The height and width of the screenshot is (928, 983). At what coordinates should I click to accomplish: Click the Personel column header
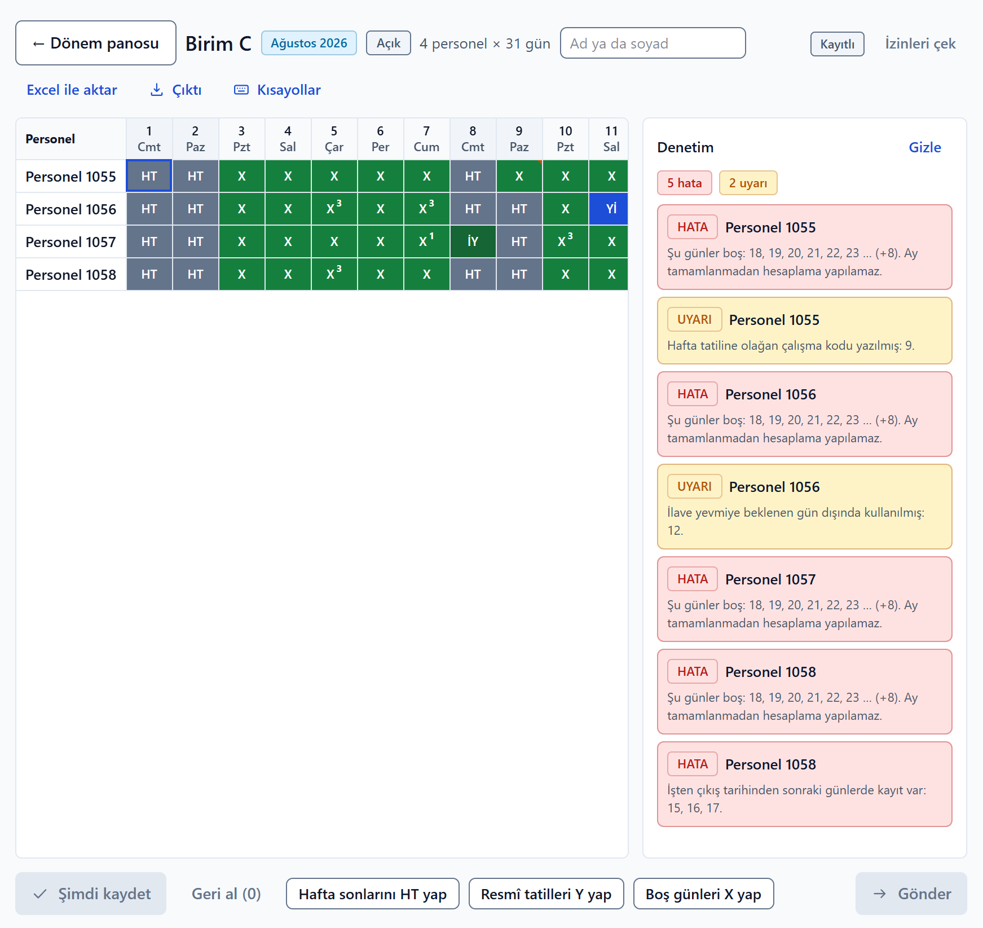[71, 139]
